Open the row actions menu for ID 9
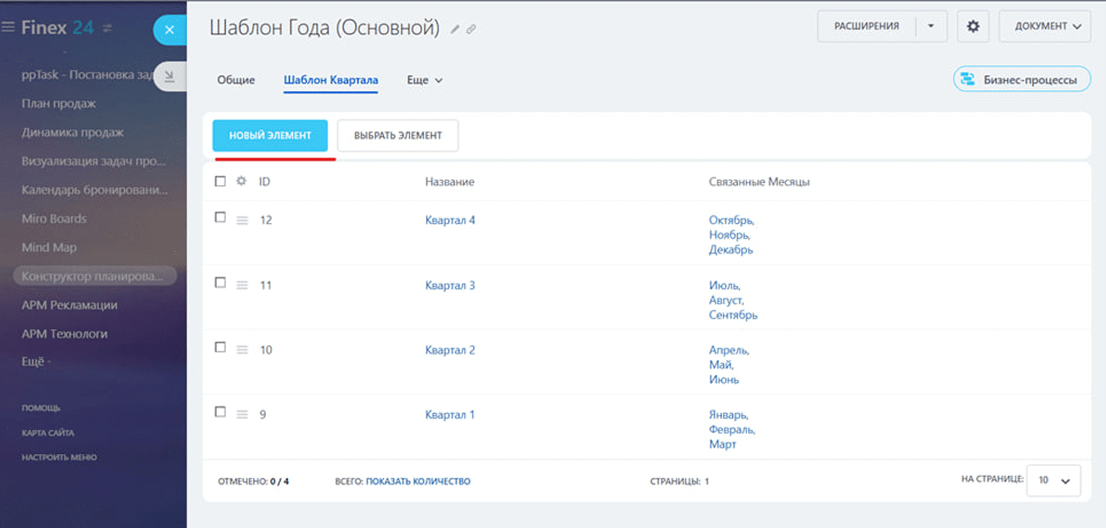 click(242, 414)
